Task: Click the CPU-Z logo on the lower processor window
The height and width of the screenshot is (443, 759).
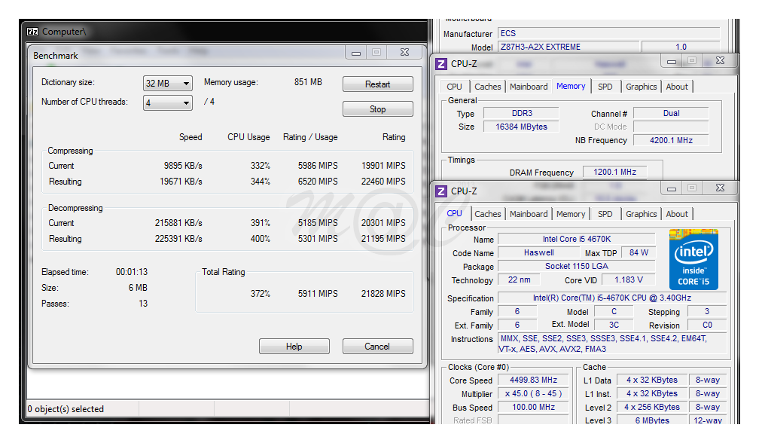Action: coord(442,191)
